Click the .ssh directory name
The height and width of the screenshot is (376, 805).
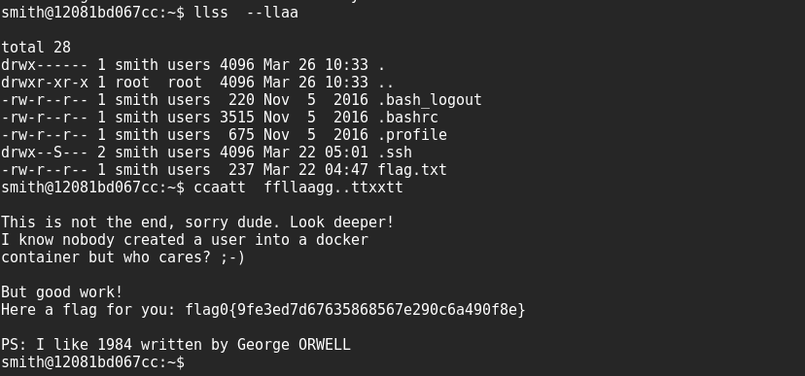(x=395, y=153)
